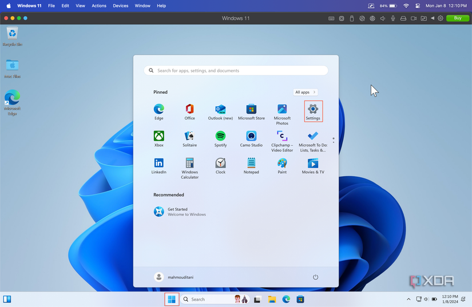Launch Outlook (new) app
Viewport: 472px width, 307px height.
pyautogui.click(x=220, y=111)
